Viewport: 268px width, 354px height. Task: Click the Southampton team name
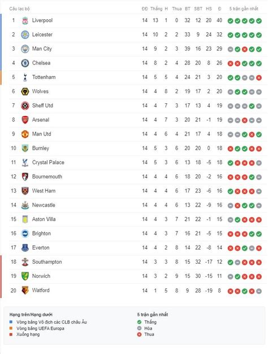[x=47, y=262]
